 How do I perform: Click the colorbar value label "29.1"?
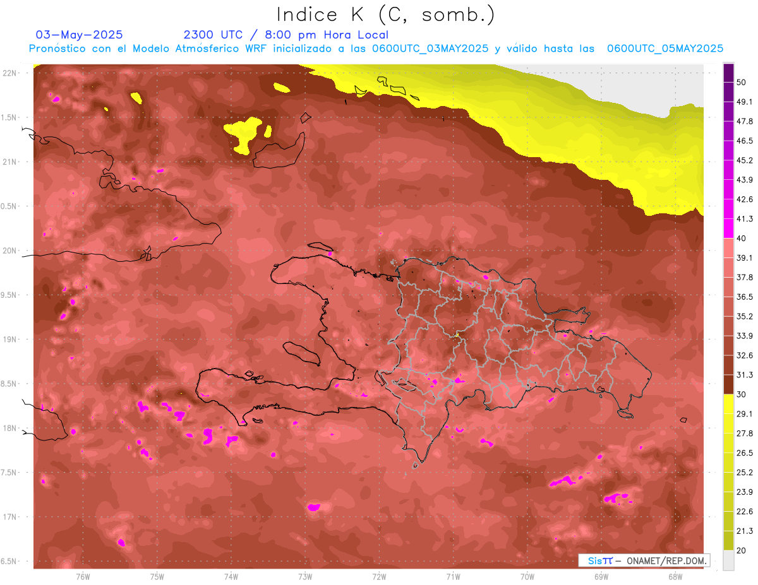pyautogui.click(x=744, y=414)
